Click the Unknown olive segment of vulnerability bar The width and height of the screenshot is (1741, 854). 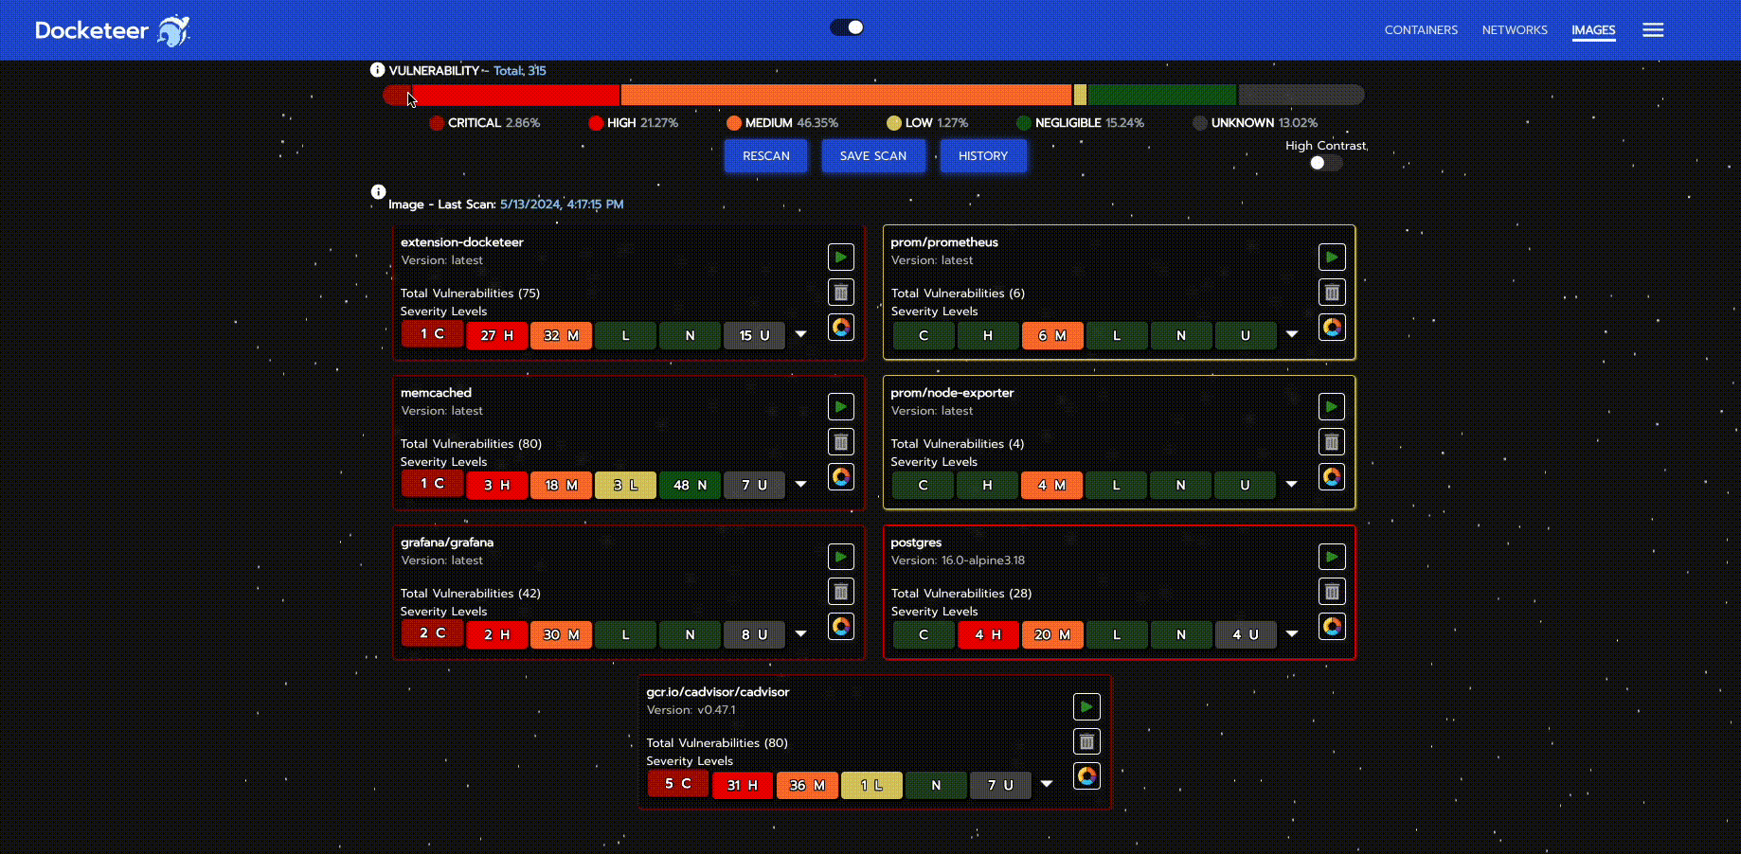click(1301, 95)
